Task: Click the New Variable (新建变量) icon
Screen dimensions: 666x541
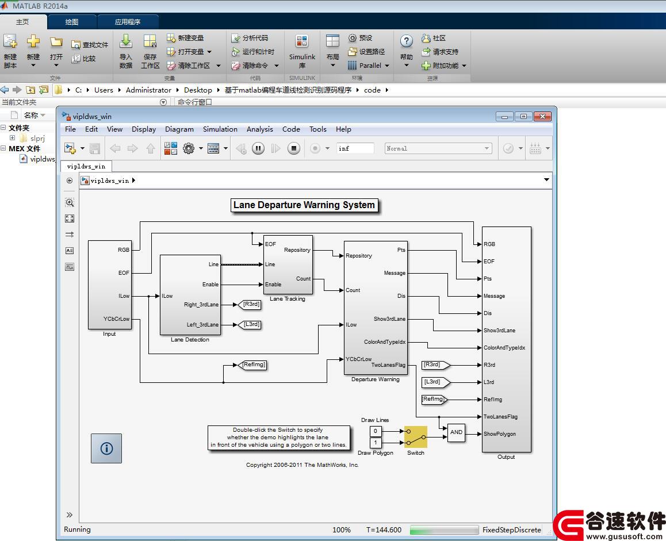Action: (171, 38)
